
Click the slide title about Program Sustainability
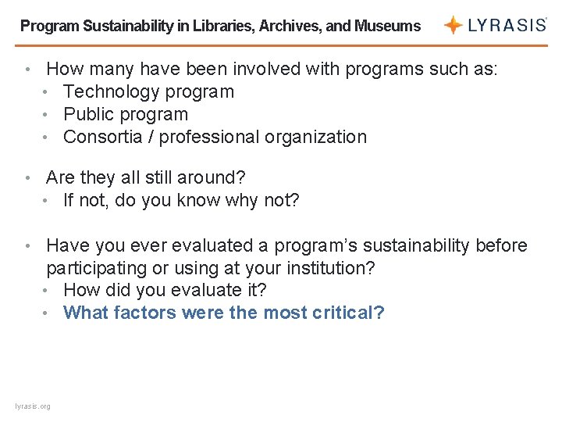coord(220,26)
